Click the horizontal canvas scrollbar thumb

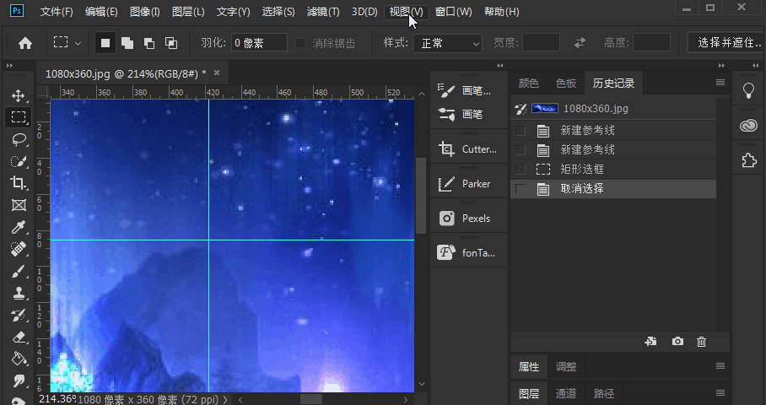tap(311, 400)
